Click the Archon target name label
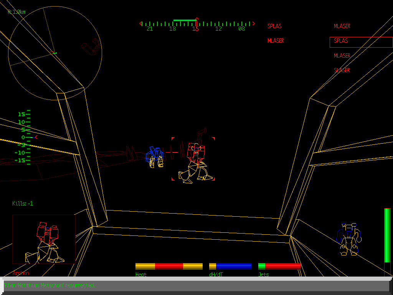Image resolution: width=393 pixels, height=295 pixels. point(21,273)
